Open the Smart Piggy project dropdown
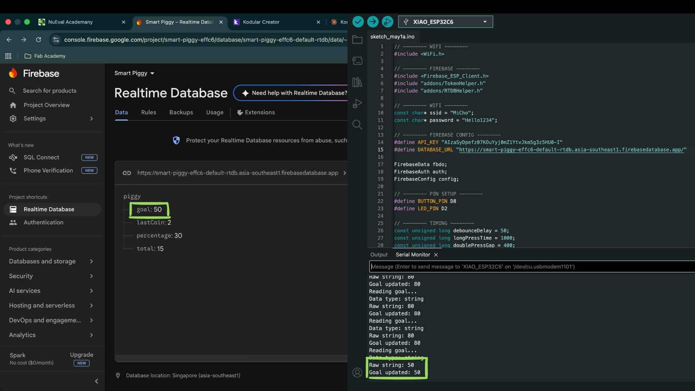This screenshot has height=391, width=695. coord(135,73)
